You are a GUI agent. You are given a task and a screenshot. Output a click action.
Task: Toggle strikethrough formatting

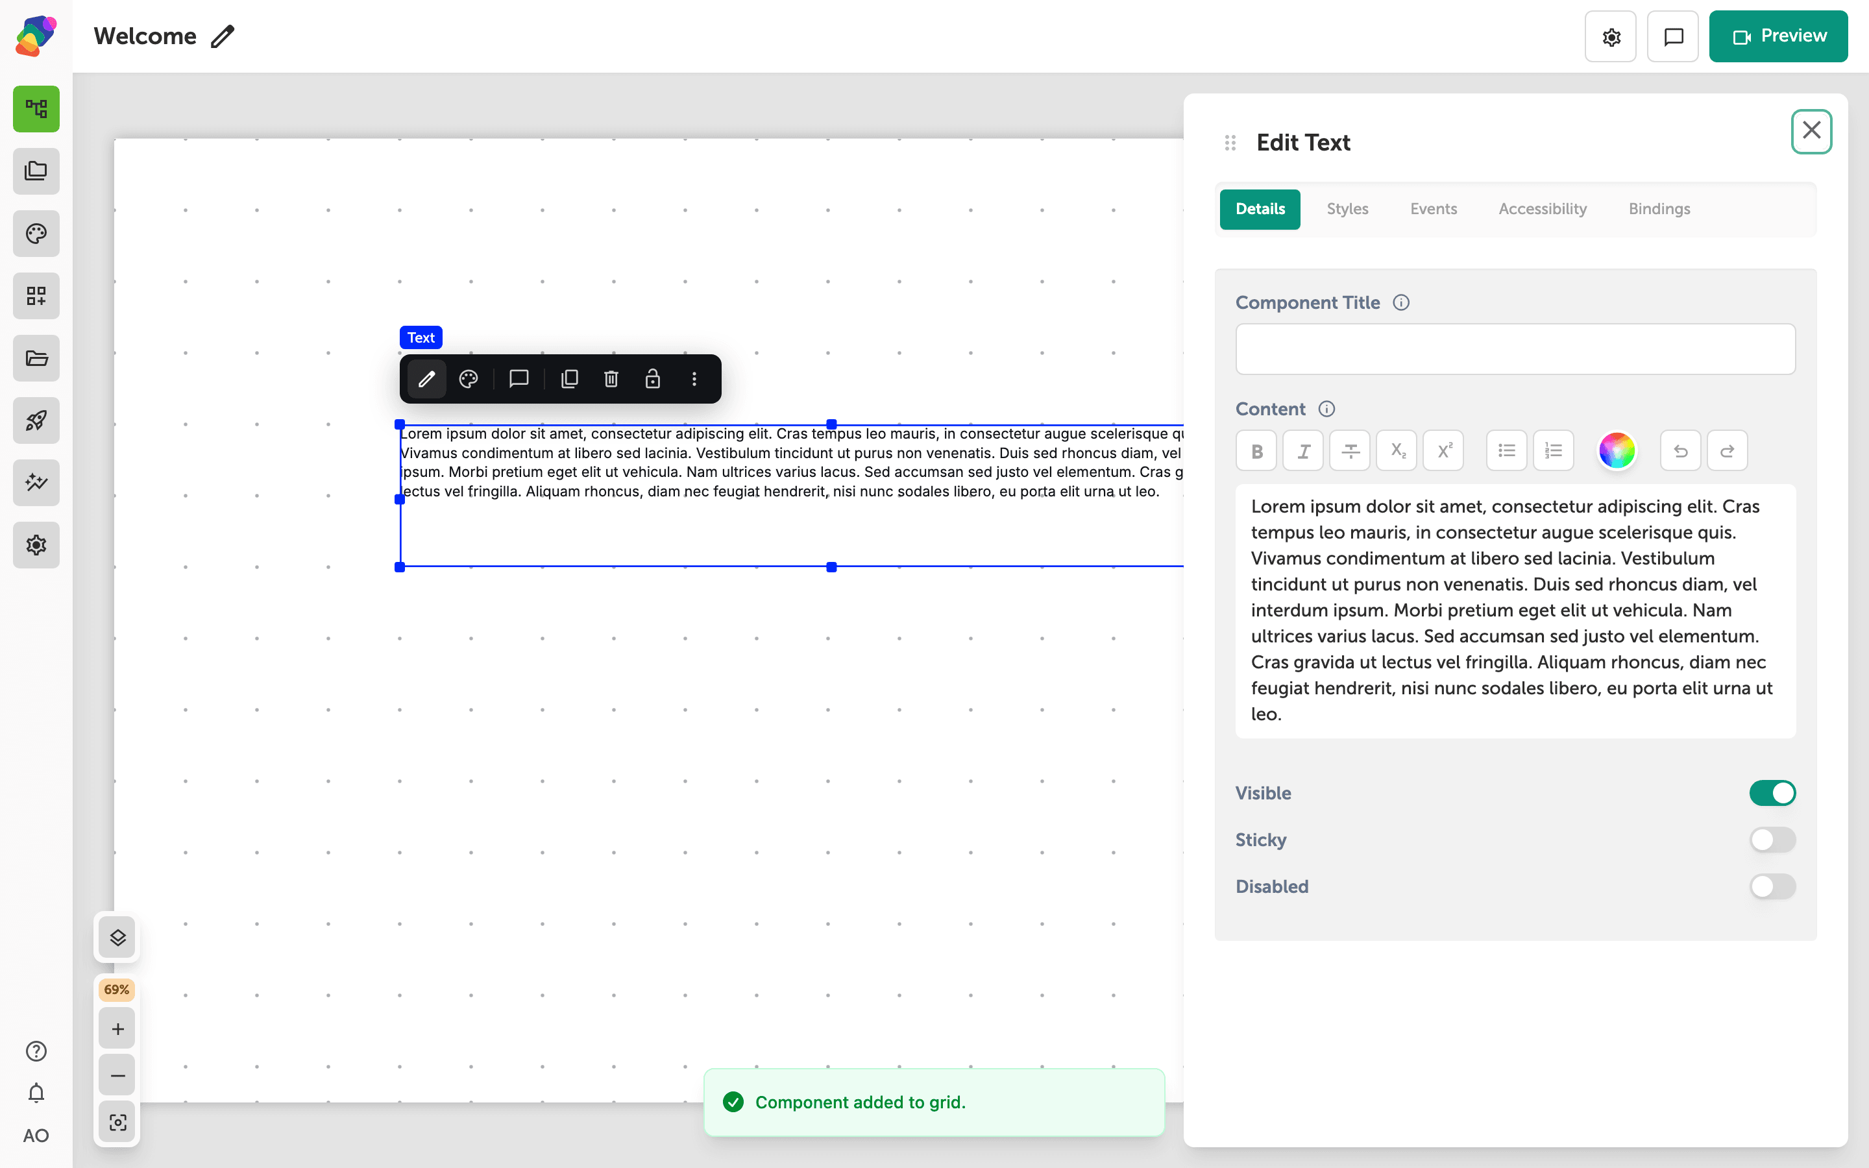[x=1350, y=450]
